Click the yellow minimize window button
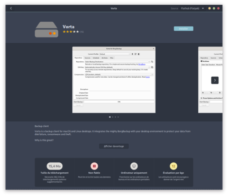 pos(209,8)
